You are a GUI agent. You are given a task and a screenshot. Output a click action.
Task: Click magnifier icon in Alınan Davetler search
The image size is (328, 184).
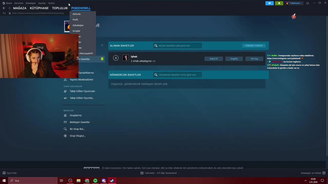156,46
